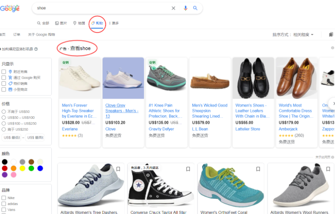Click the Everlane seller link
The width and height of the screenshot is (335, 214).
coord(70,129)
